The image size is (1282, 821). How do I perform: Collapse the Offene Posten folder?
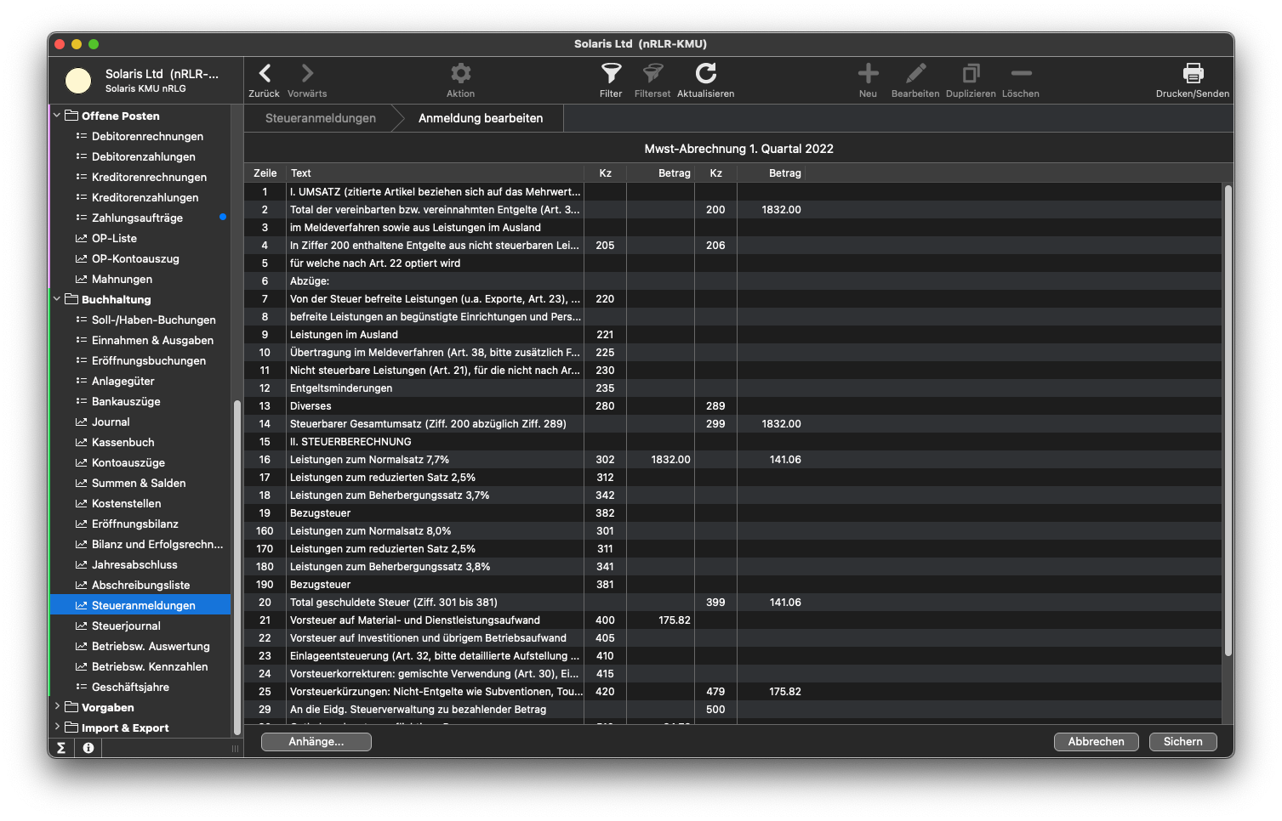coord(57,116)
